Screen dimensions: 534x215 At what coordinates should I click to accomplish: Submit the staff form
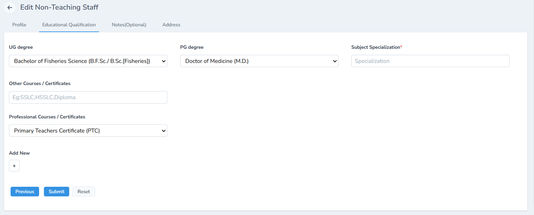point(56,192)
